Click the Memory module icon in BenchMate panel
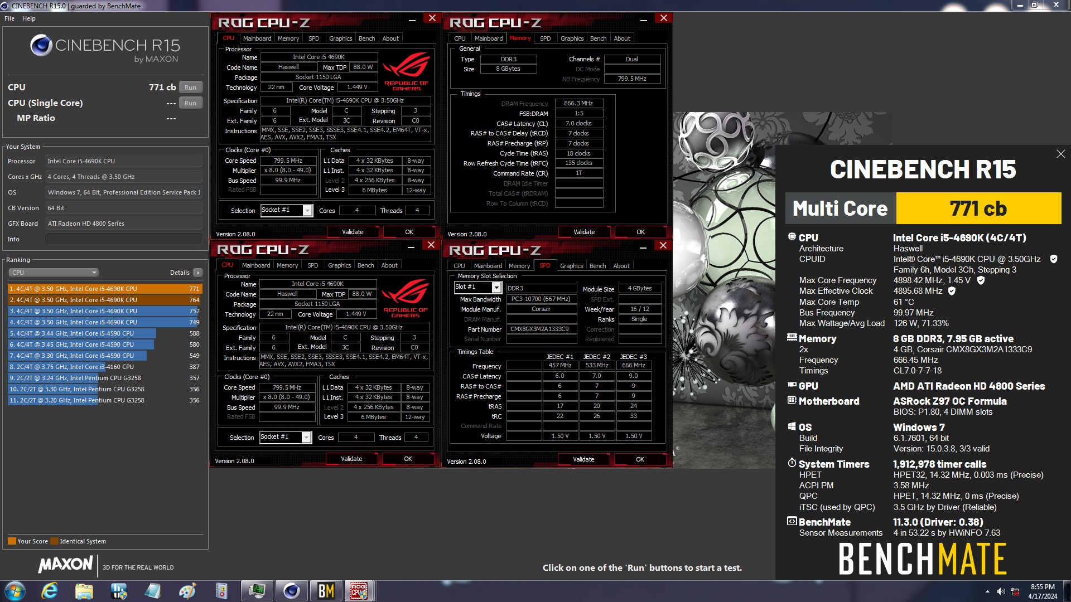The width and height of the screenshot is (1071, 602). [x=792, y=338]
